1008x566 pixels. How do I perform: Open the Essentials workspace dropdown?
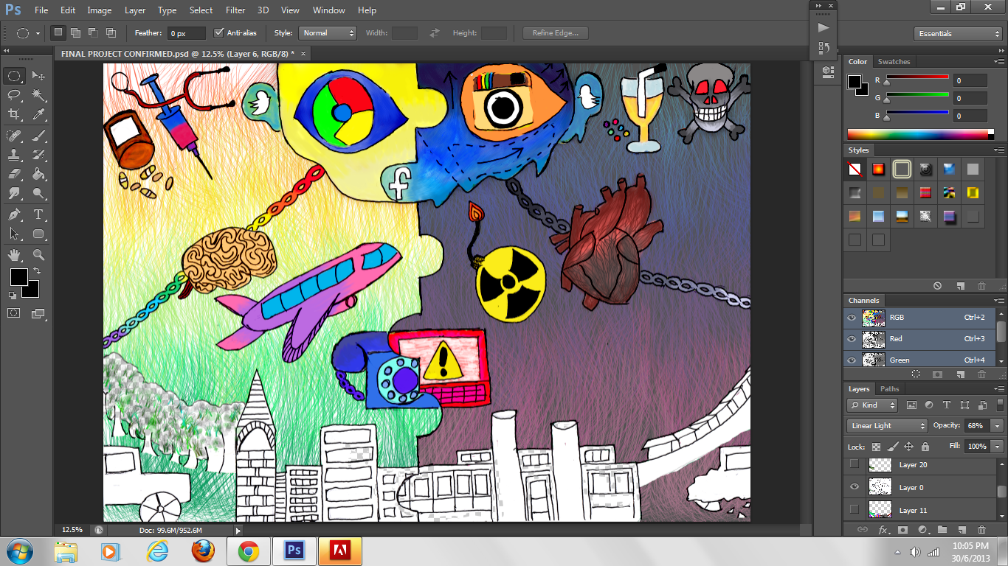[x=957, y=34]
